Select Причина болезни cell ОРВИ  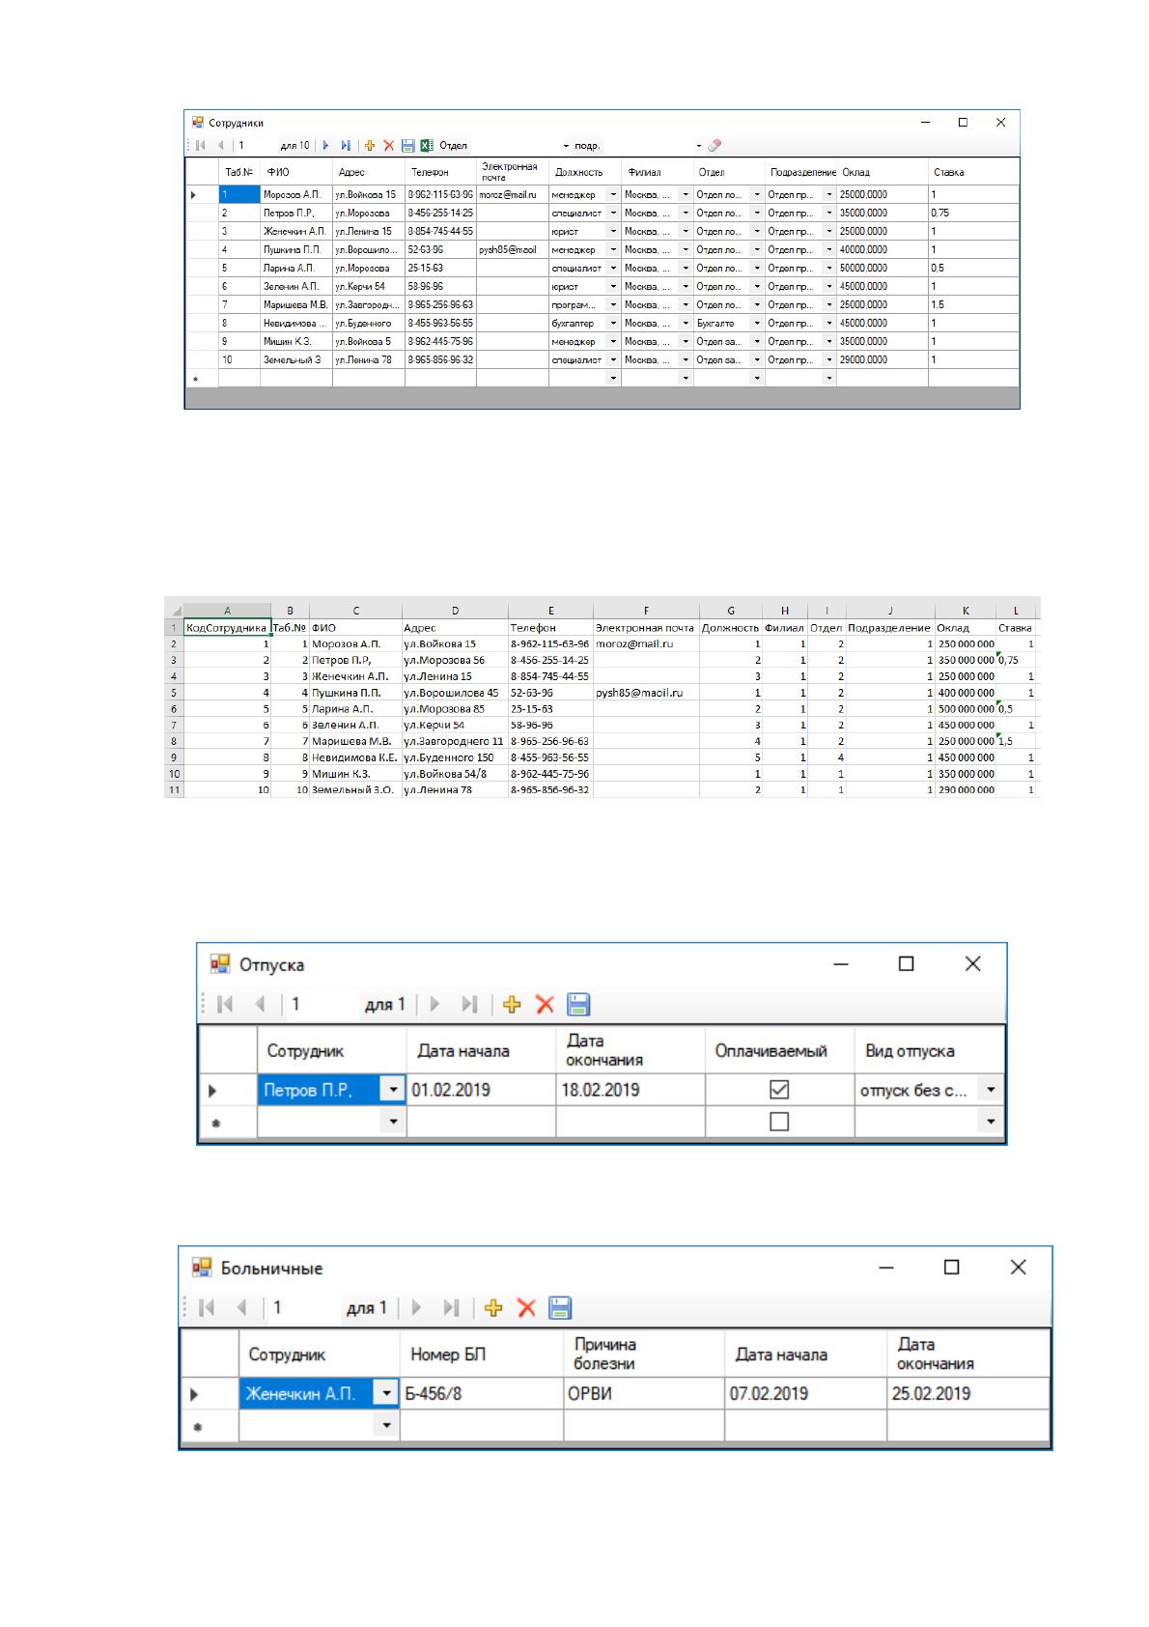[x=644, y=1394]
